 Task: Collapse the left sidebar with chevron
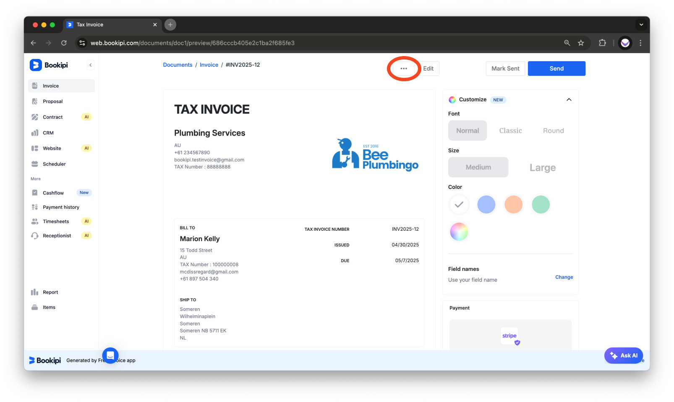coord(91,64)
